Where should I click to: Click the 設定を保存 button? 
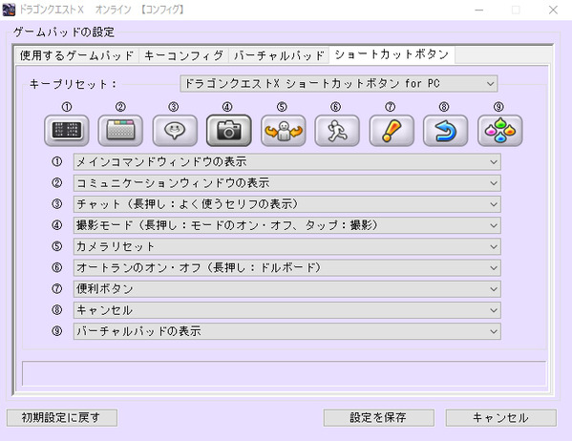coord(379,418)
